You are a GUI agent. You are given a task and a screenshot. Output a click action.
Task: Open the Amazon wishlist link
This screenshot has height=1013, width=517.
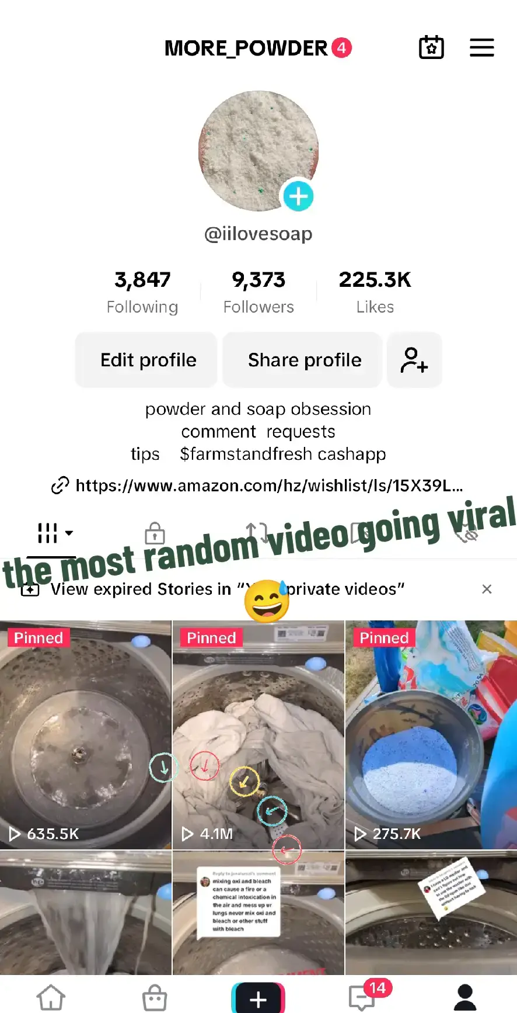(x=257, y=485)
